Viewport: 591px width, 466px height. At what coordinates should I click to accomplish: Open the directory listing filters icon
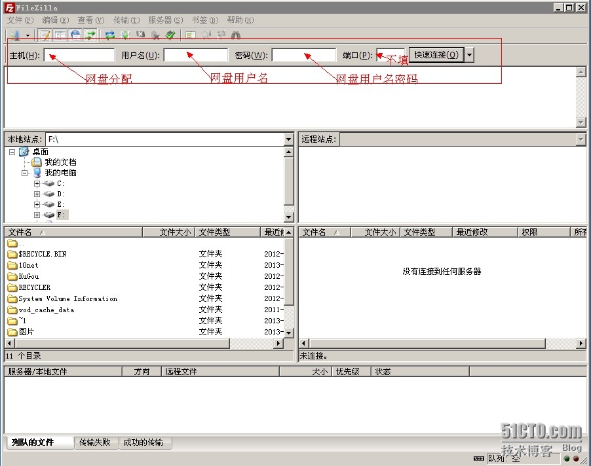tap(191, 35)
